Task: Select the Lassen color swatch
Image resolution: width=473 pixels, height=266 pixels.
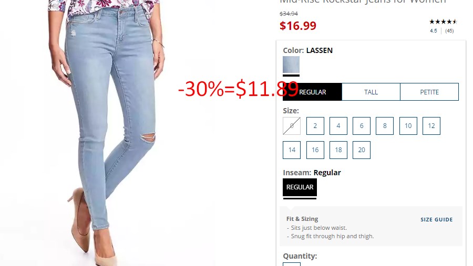Action: click(291, 65)
